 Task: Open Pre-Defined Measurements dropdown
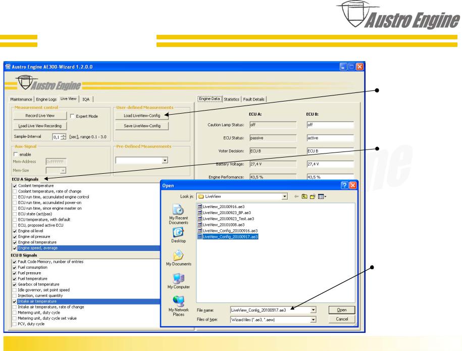(x=165, y=160)
